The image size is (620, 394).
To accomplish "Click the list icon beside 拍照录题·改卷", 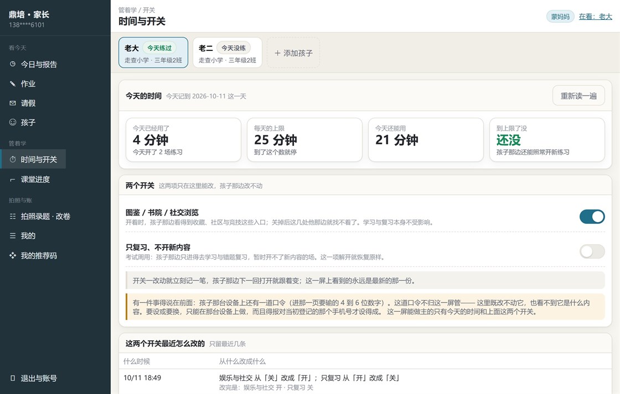I will coord(13,217).
